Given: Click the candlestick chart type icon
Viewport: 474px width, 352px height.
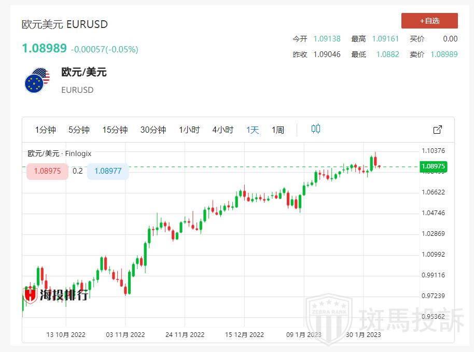Looking at the screenshot, I should [315, 129].
